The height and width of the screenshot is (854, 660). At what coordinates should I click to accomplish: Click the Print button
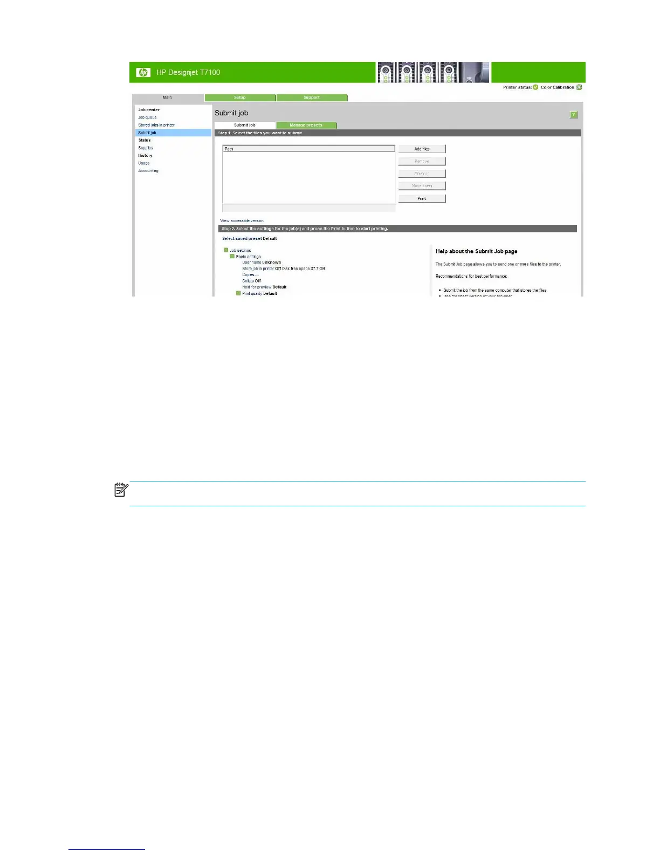(x=422, y=198)
